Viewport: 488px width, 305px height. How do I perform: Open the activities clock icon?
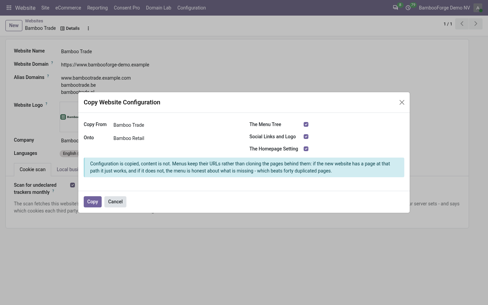coord(408,8)
